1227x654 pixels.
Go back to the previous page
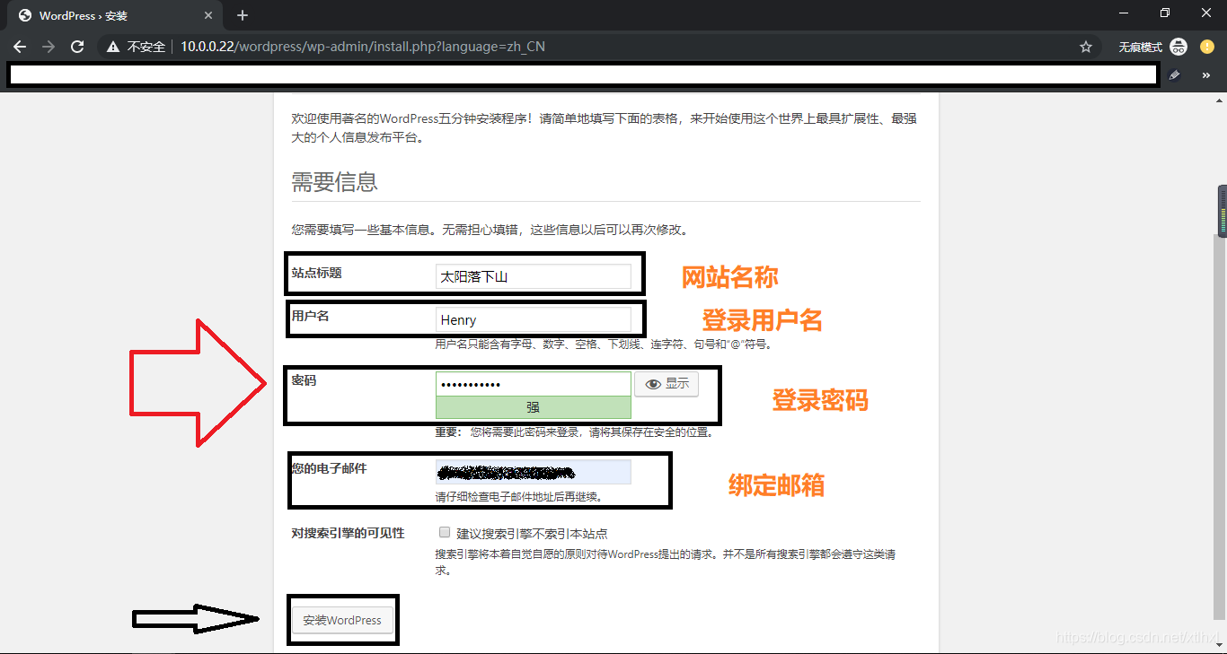click(x=20, y=47)
